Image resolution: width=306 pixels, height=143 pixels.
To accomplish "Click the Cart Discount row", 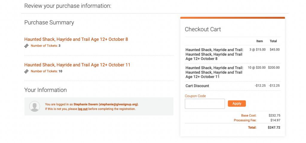I will pyautogui.click(x=232, y=86).
